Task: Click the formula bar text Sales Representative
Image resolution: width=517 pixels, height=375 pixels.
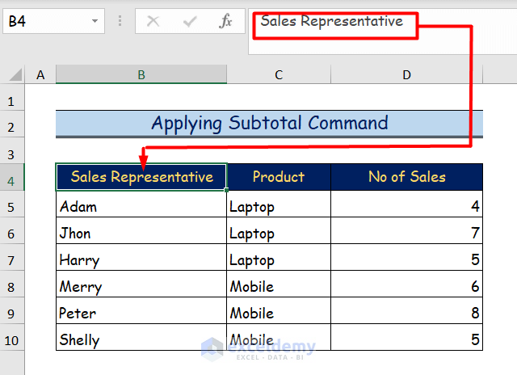Action: click(x=332, y=22)
